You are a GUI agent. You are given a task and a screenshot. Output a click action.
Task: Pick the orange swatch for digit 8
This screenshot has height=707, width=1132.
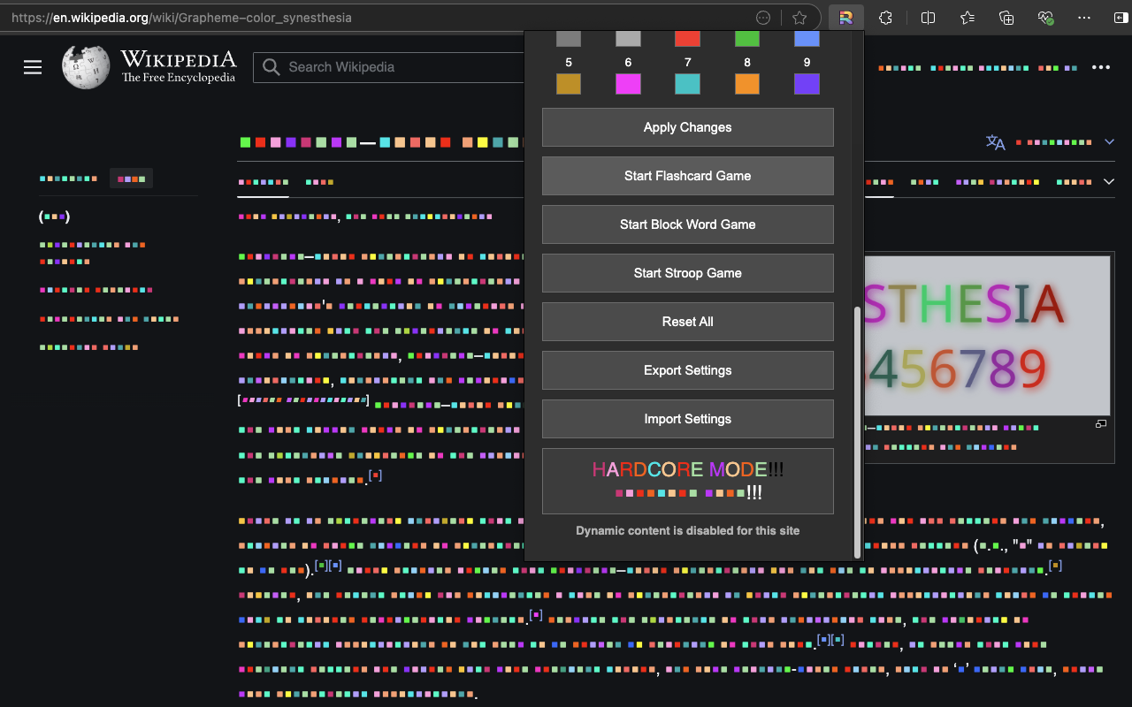(747, 84)
